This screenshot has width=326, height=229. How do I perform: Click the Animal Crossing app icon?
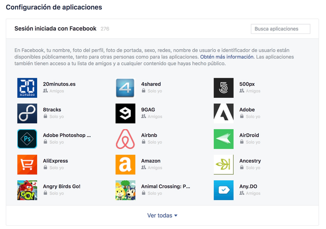tap(126, 190)
